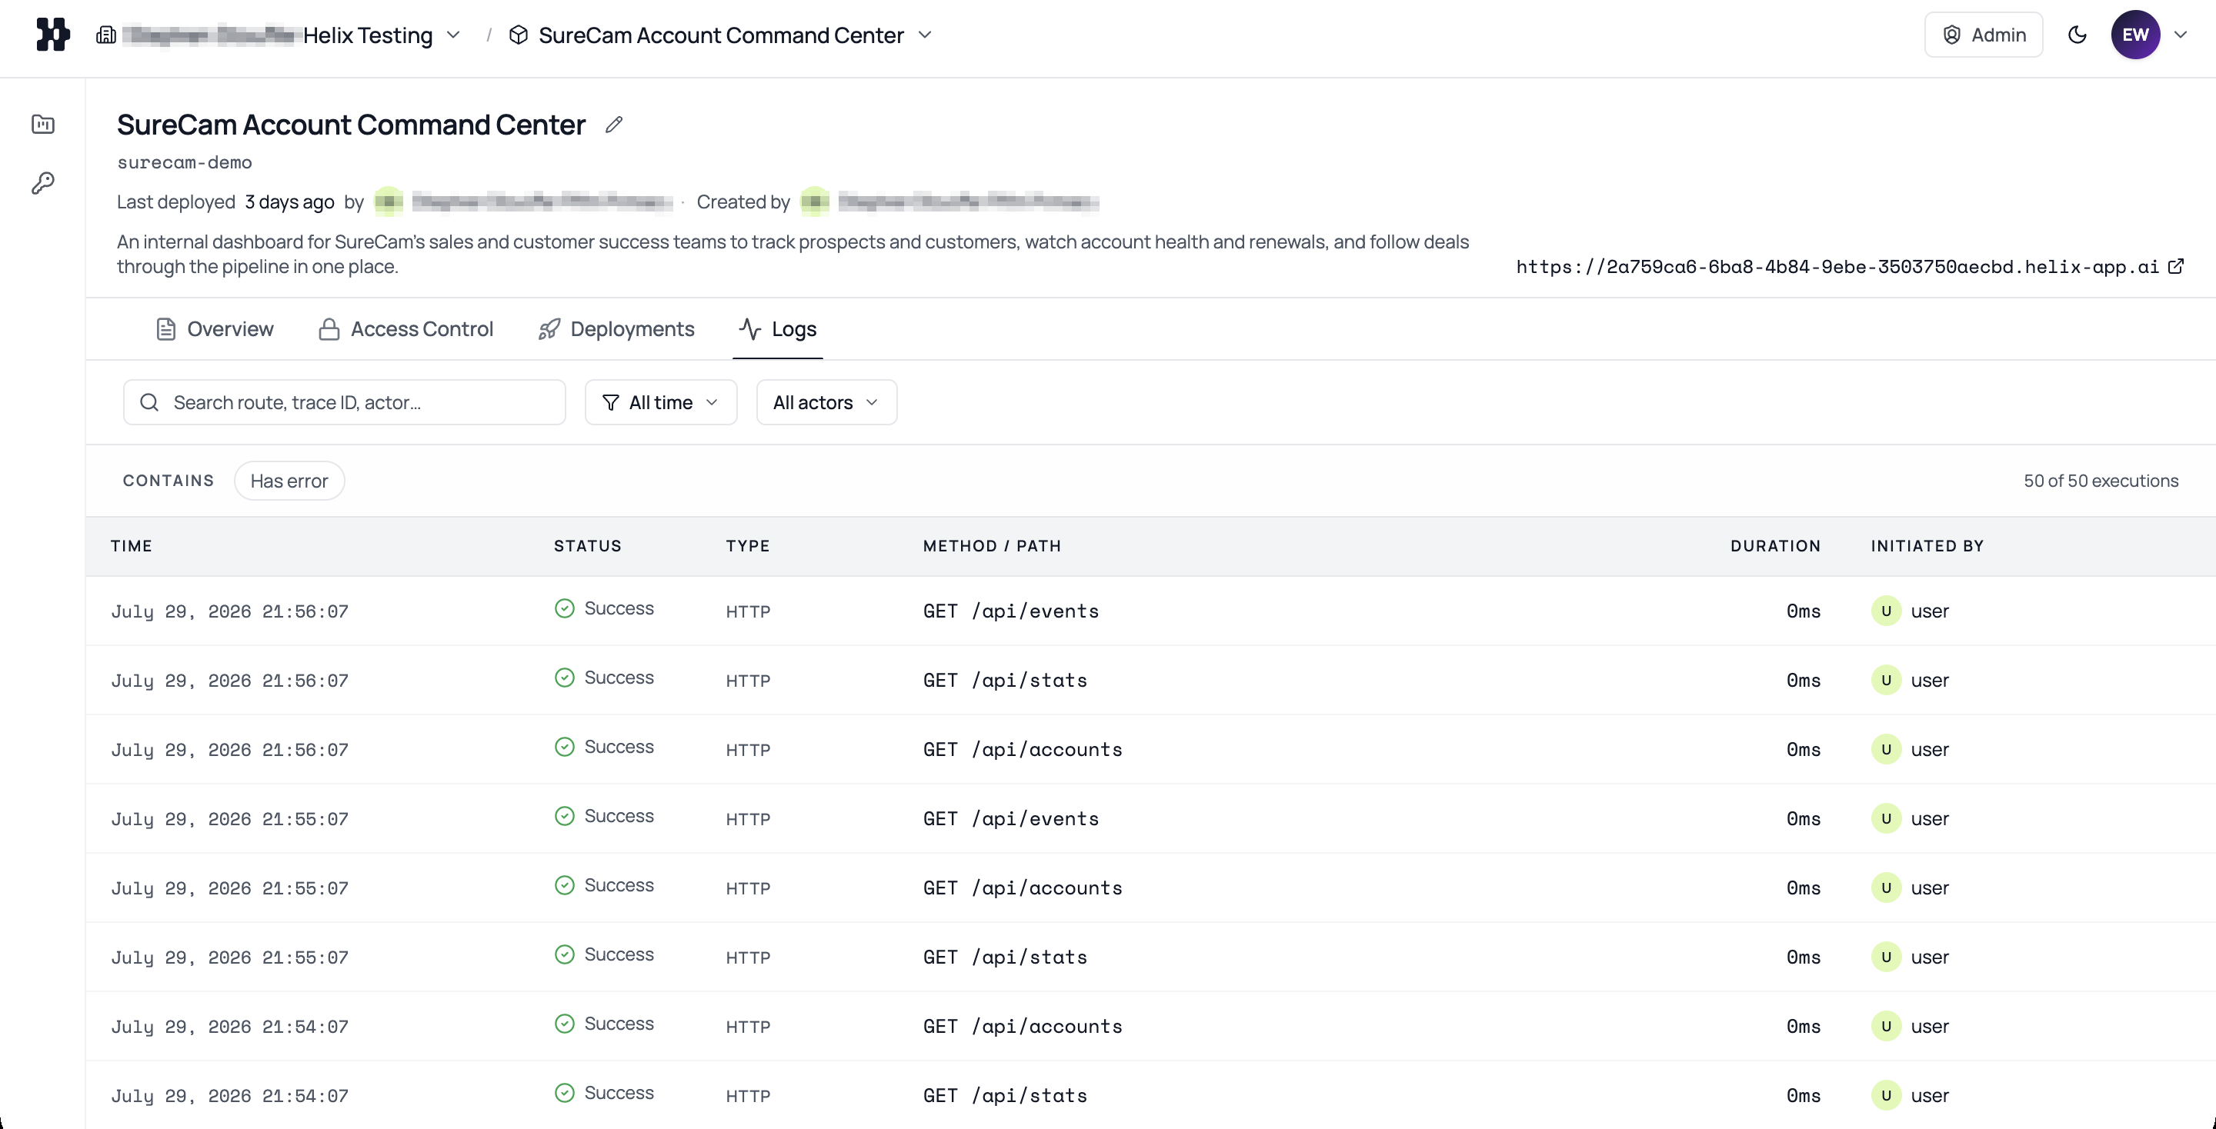
Task: Edit app name with the pencil icon
Action: pos(613,125)
